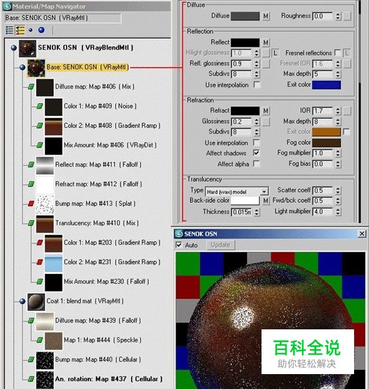Enable Fresnel reflections checkbox
Viewport: 369px width, 389px height.
click(x=337, y=53)
